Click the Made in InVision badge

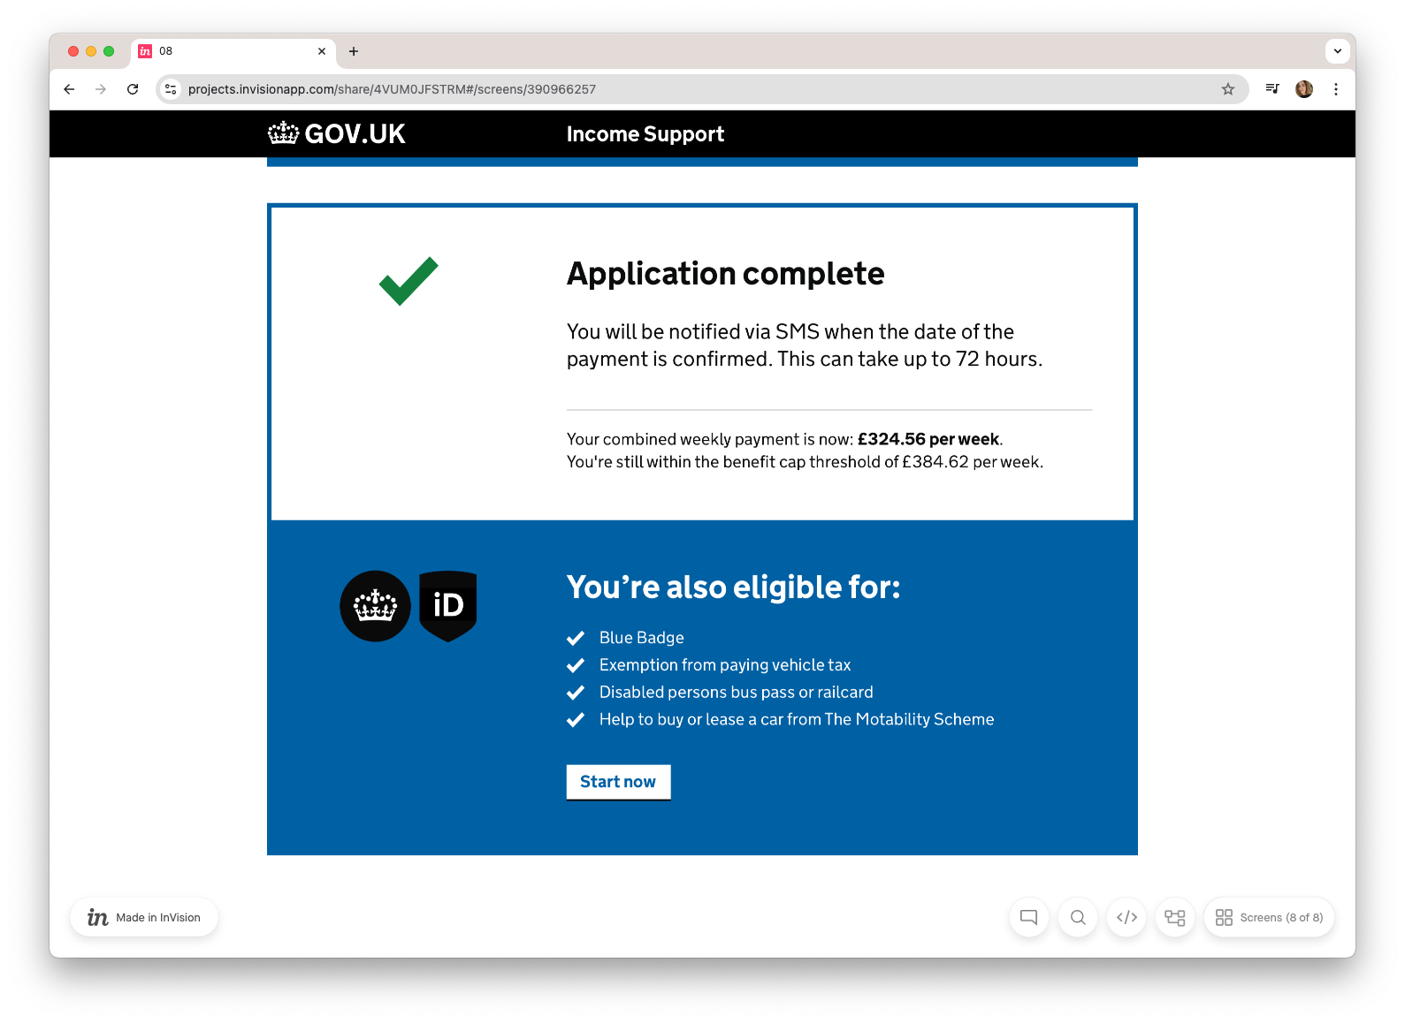click(x=144, y=917)
